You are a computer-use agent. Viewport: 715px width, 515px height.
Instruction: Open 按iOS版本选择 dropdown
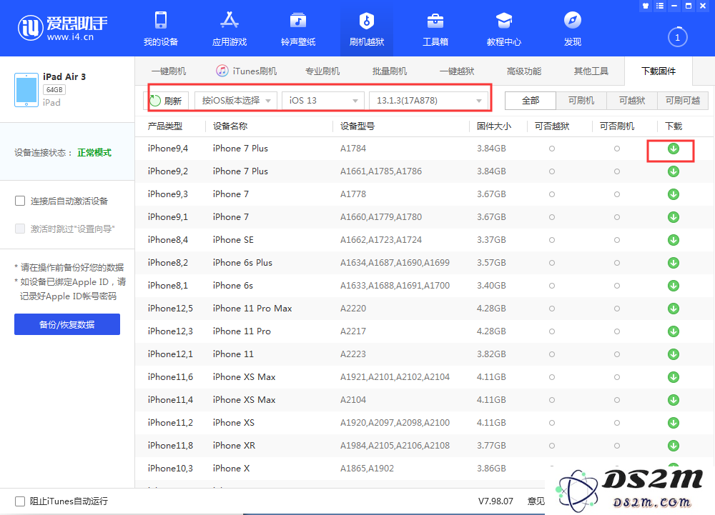tap(236, 101)
